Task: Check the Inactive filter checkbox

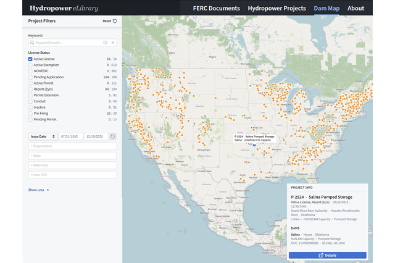Action: [30, 107]
